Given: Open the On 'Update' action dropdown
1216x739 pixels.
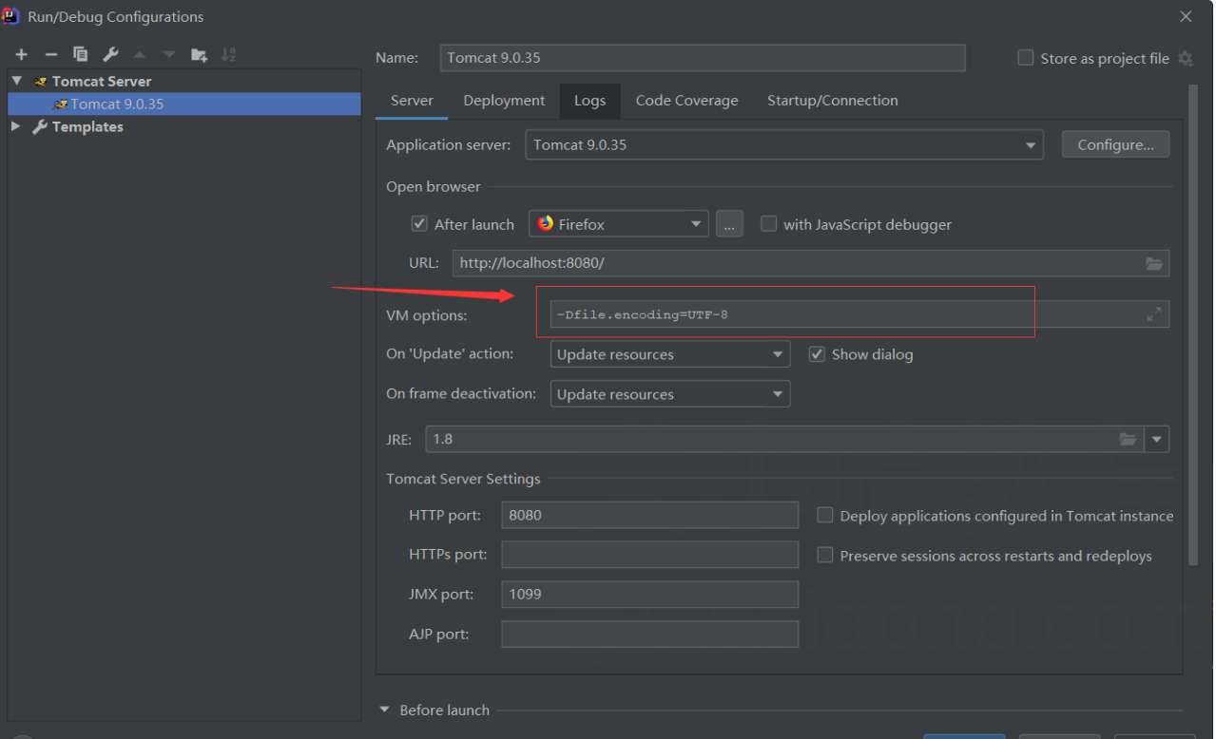Looking at the screenshot, I should coord(670,354).
